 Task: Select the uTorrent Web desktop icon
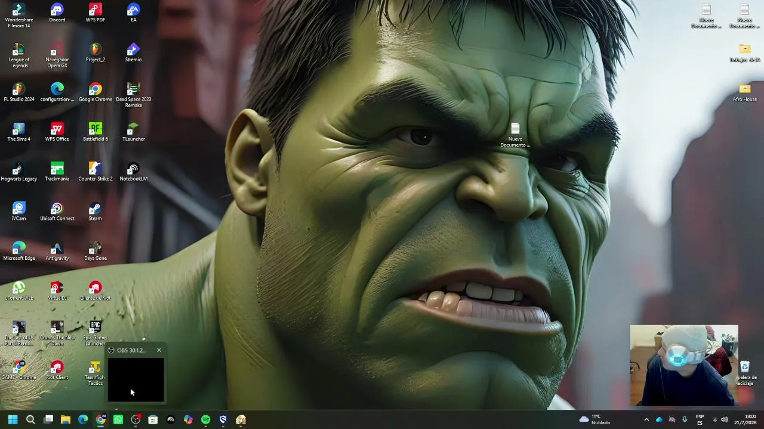point(19,291)
